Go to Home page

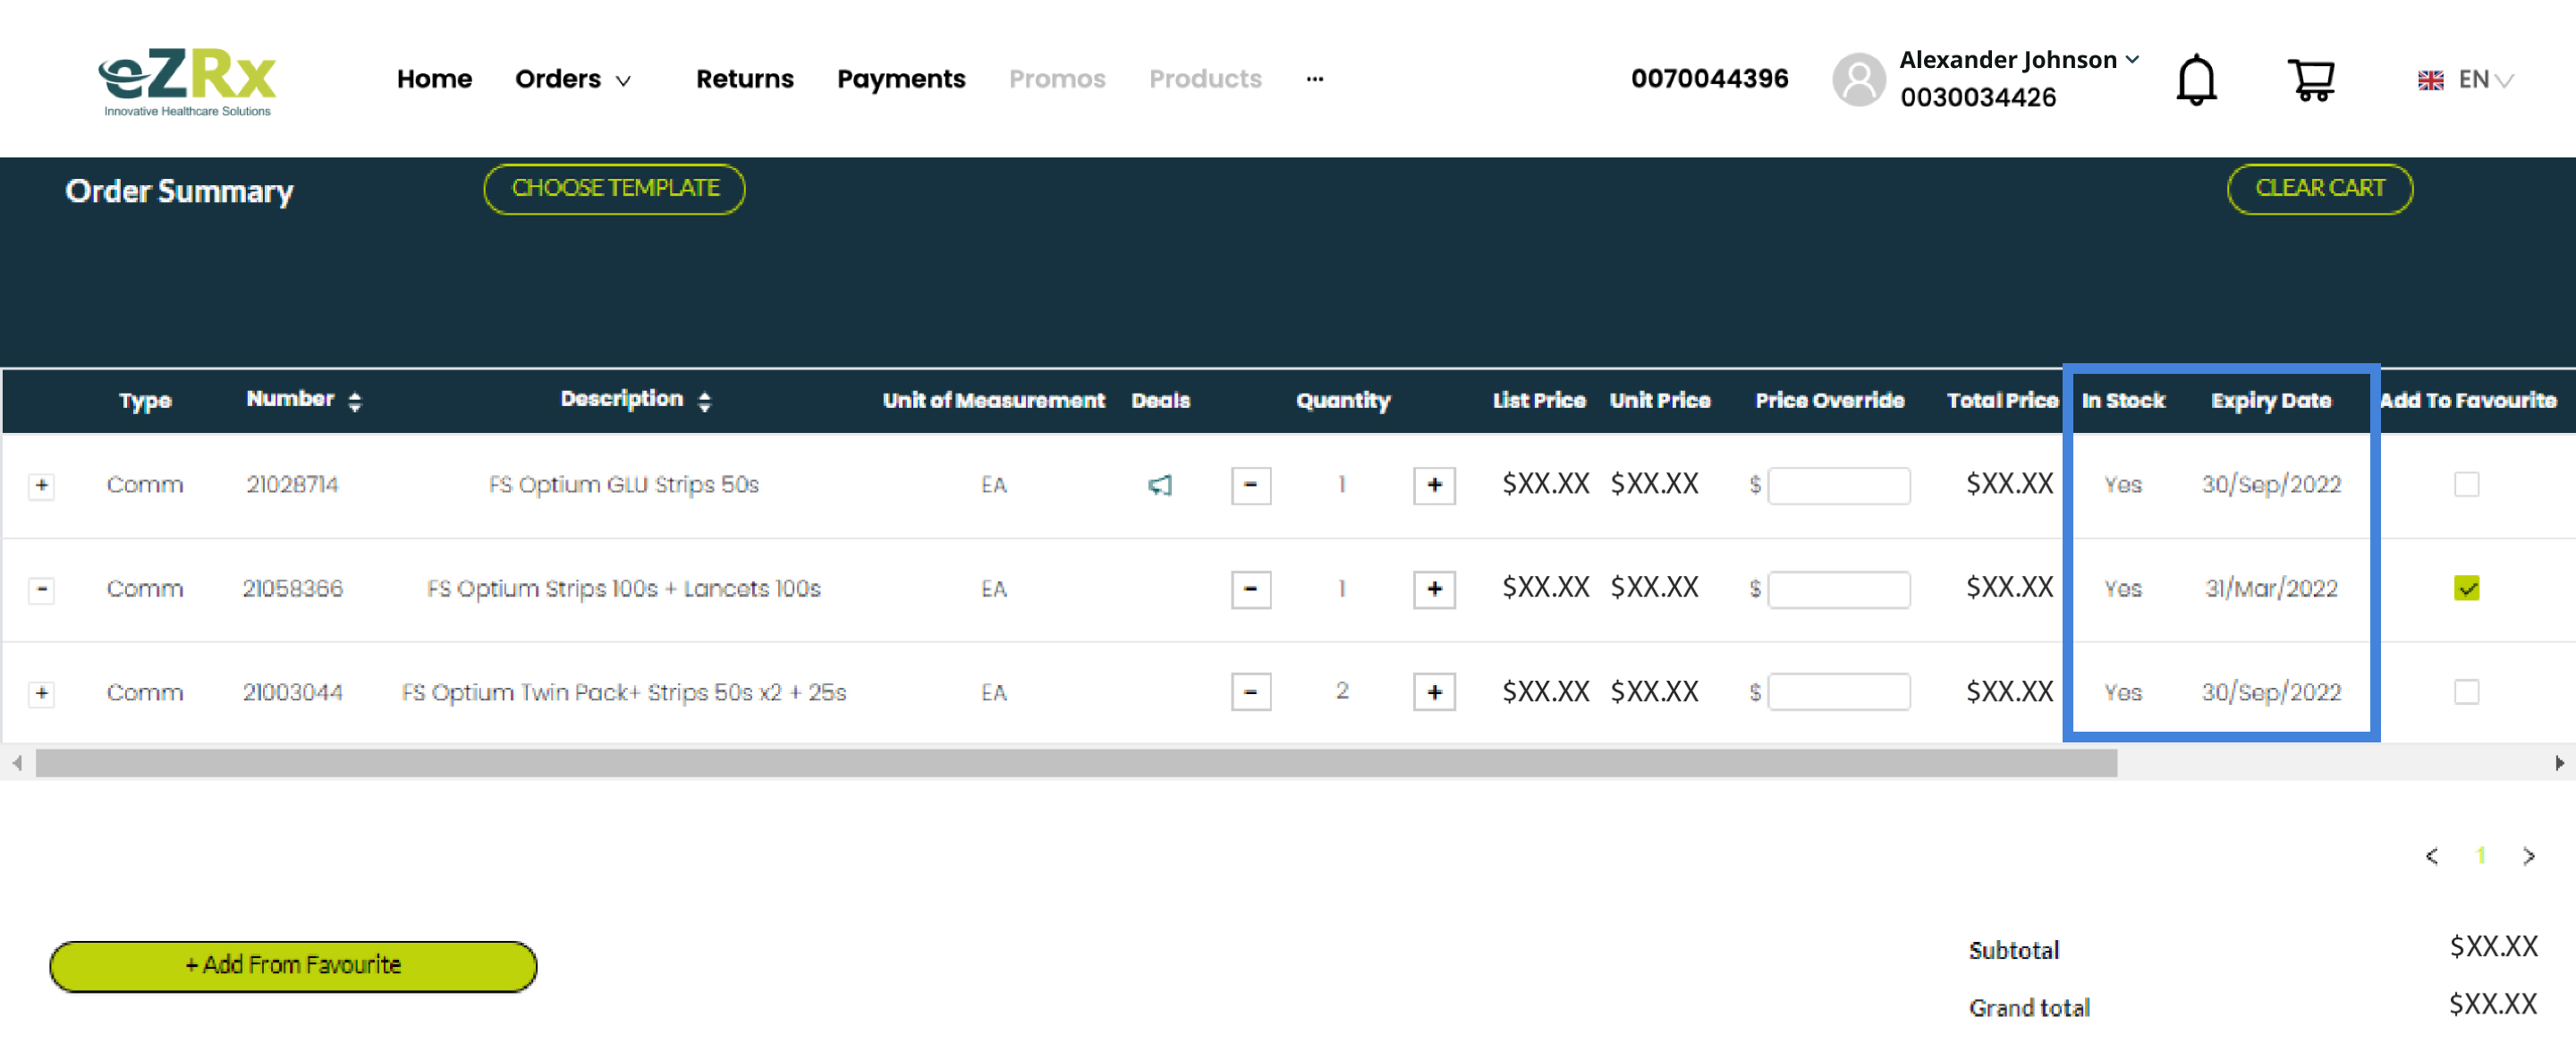[x=434, y=79]
